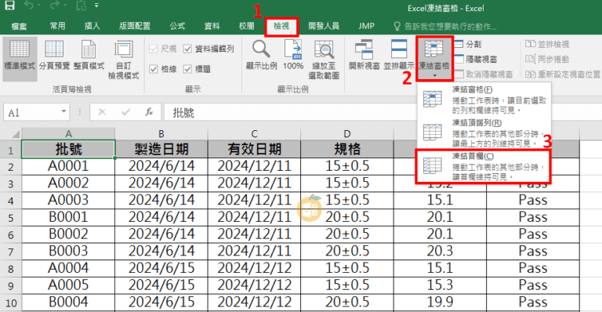Screen dimensions: 602x312
Task: Click cell A1 批號
Action: 68,149
